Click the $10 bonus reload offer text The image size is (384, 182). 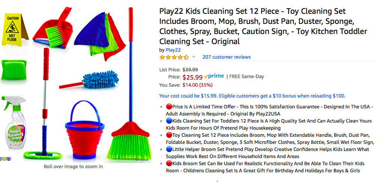252,96
